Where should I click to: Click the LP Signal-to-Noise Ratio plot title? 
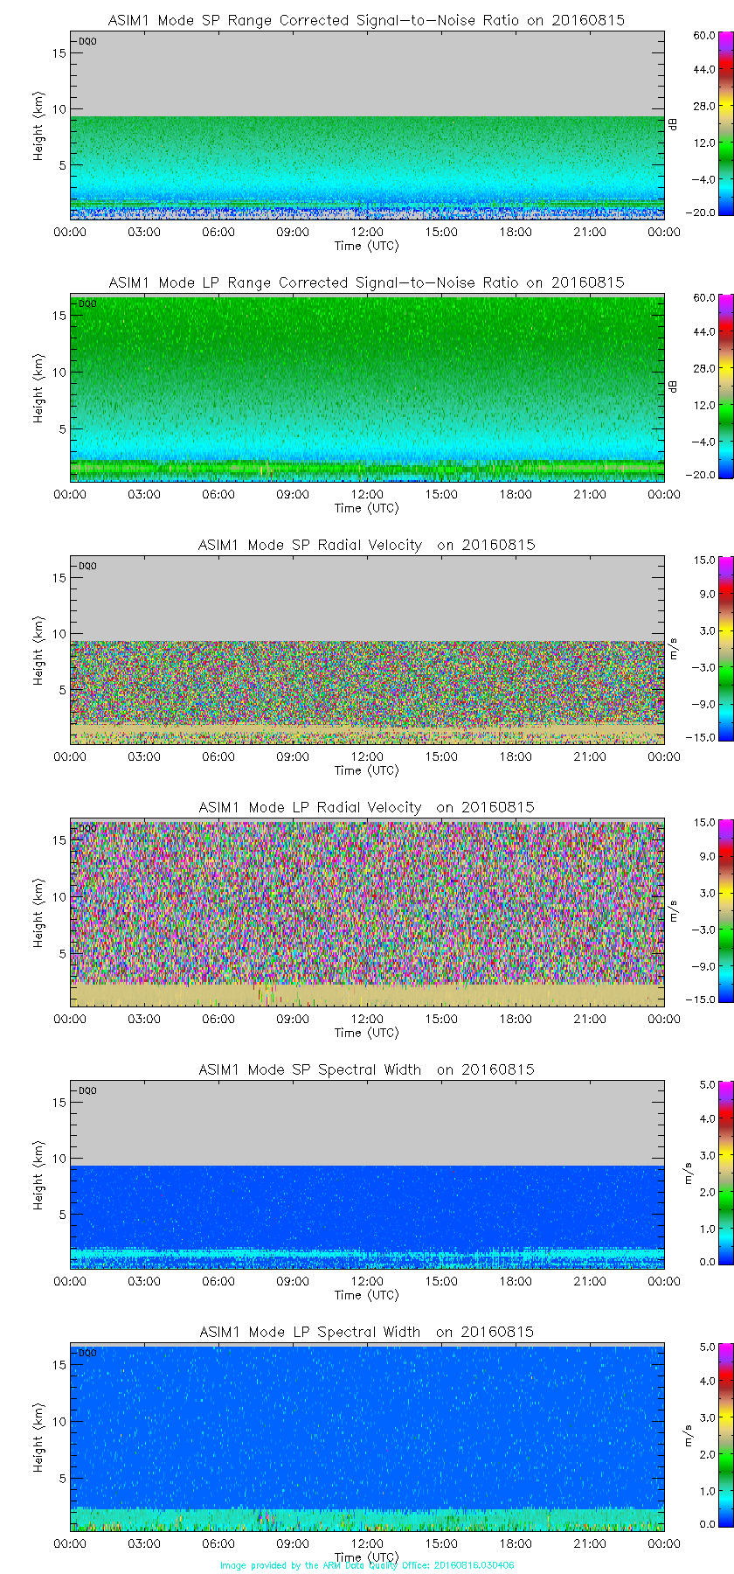point(366,282)
